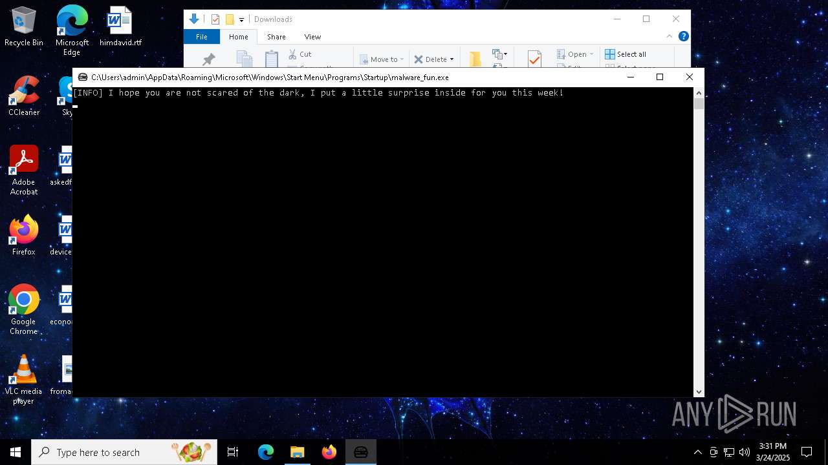The width and height of the screenshot is (828, 465).
Task: Open Task View from taskbar
Action: click(233, 452)
